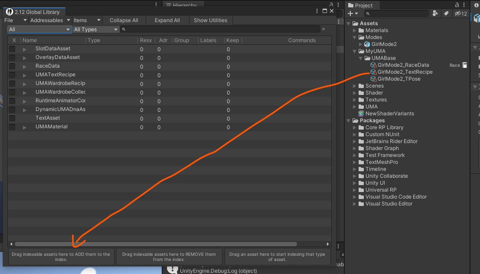Click the Project panel lock icon
The image size is (480, 274).
(457, 5)
